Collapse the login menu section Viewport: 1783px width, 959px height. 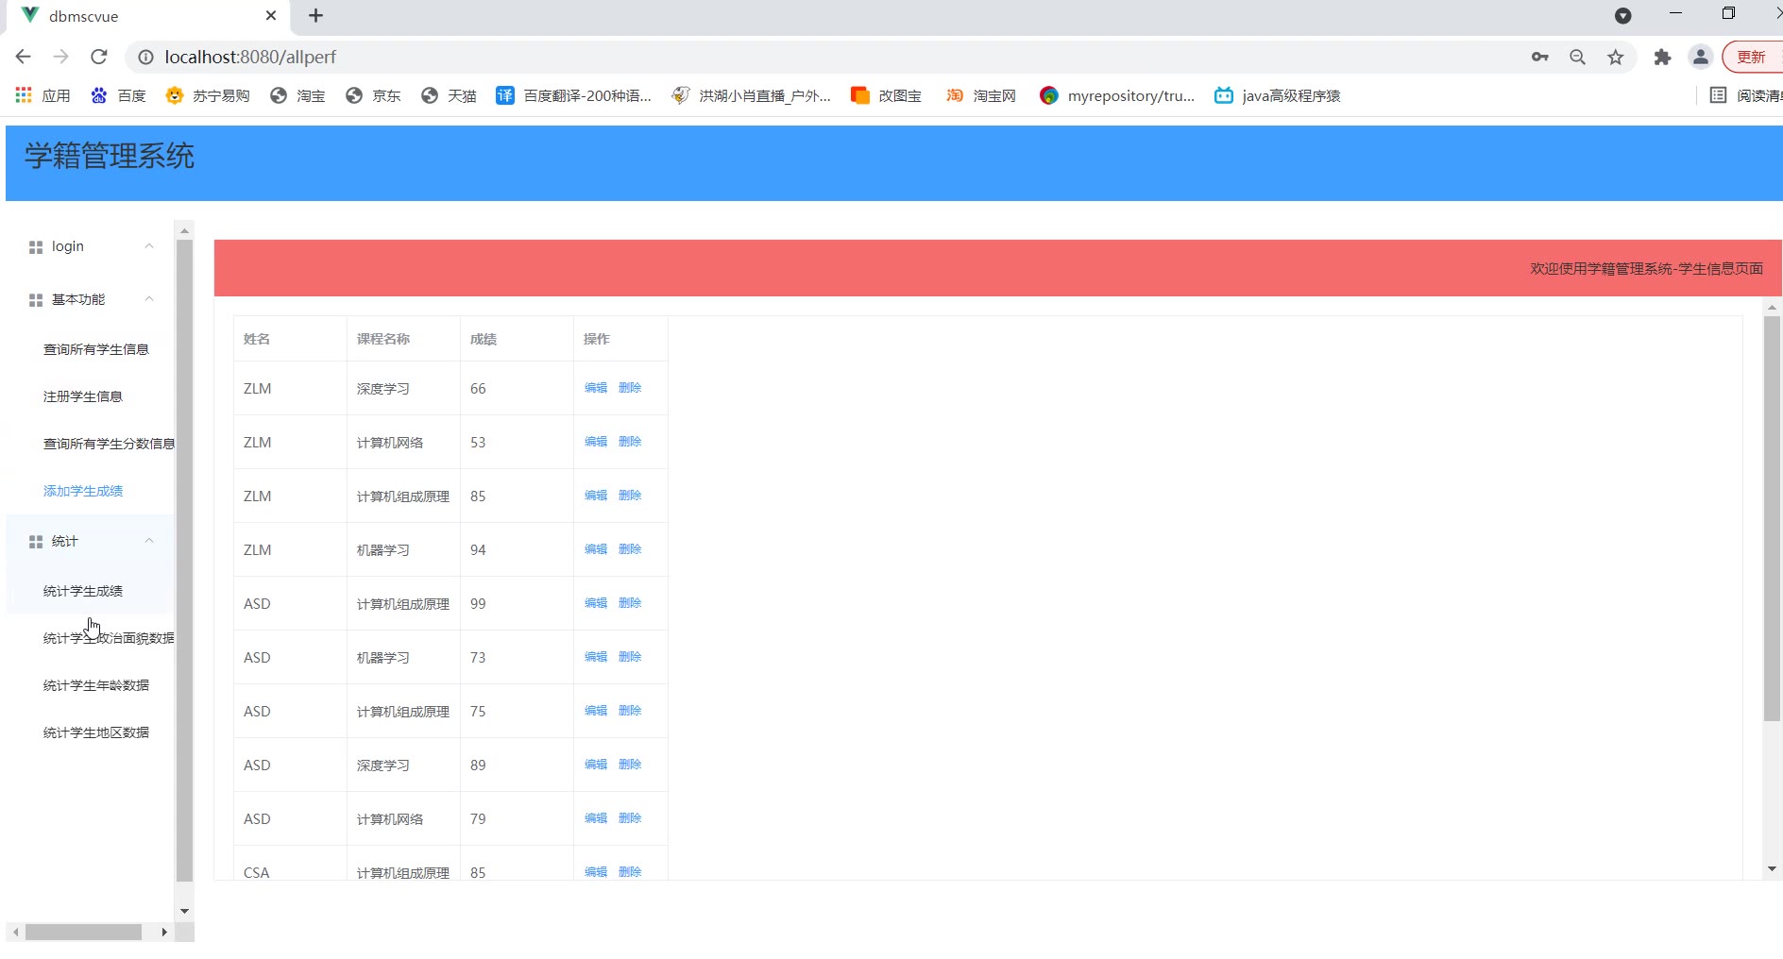148,246
